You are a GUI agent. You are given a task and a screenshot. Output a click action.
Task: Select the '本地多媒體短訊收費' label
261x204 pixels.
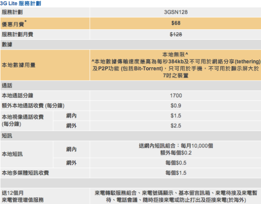point(25,173)
